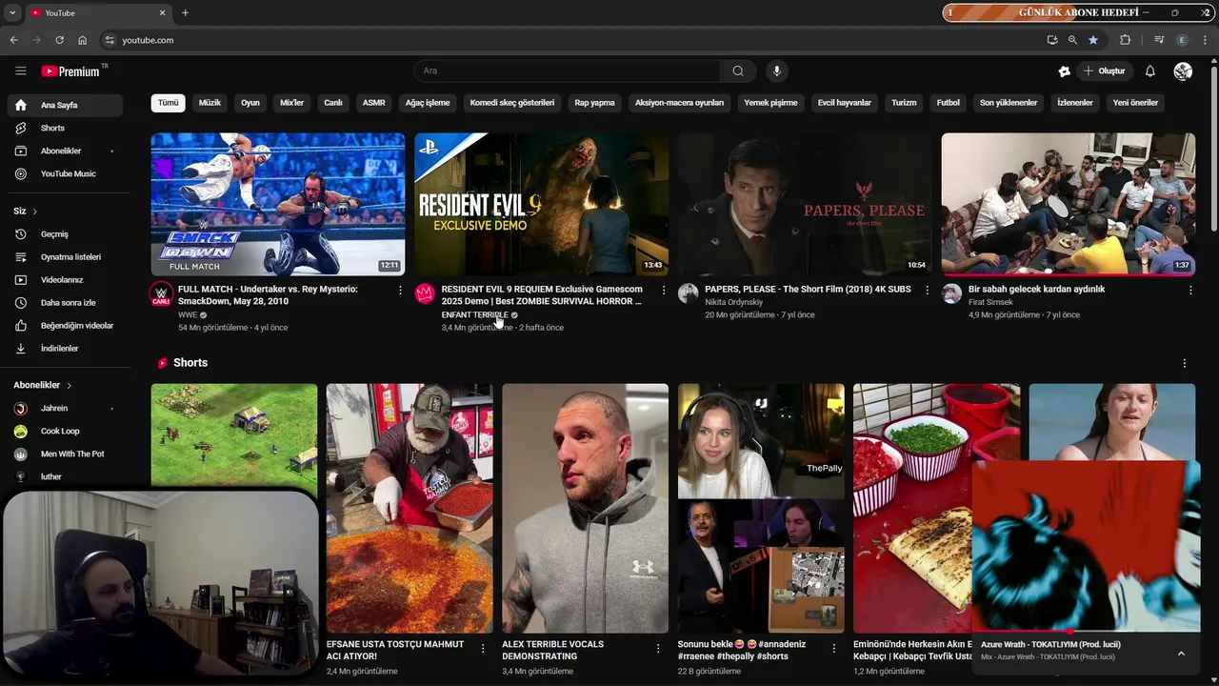Open Beğendiğim videolar list
Screen dimensions: 1219x686
[x=65, y=325]
